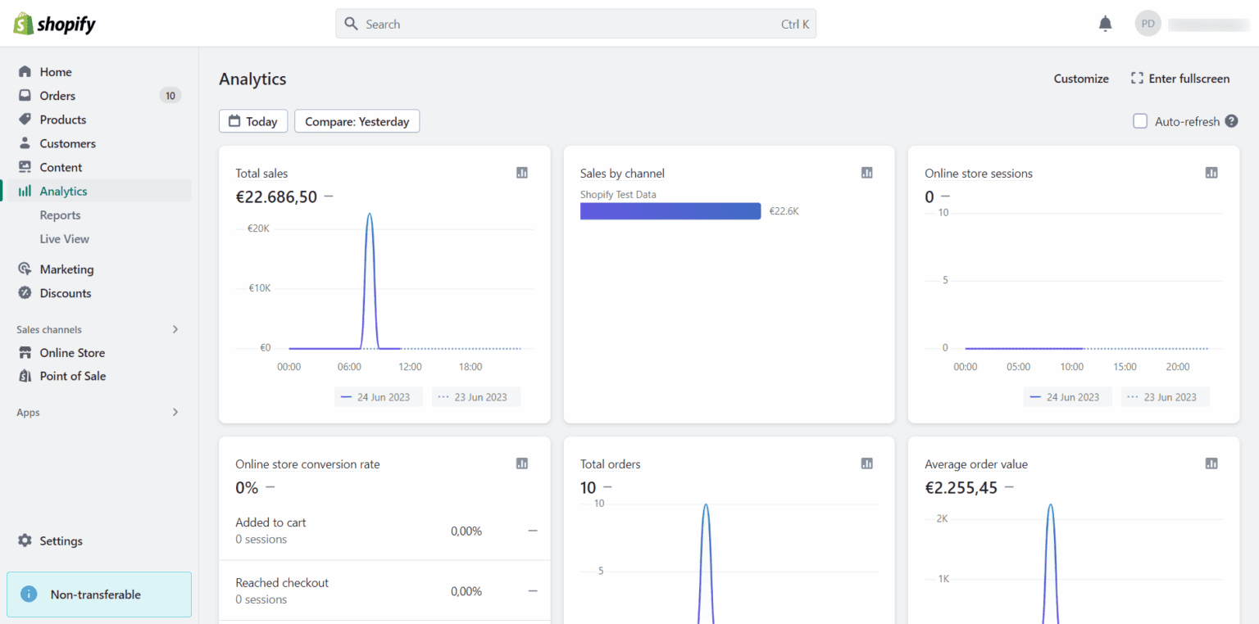Expand the Sales channels section chevron
Viewport: 1259px width, 624px height.
pyautogui.click(x=175, y=329)
